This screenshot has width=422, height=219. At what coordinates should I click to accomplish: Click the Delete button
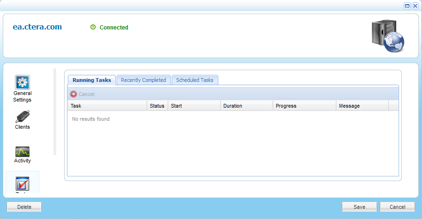coord(24,207)
